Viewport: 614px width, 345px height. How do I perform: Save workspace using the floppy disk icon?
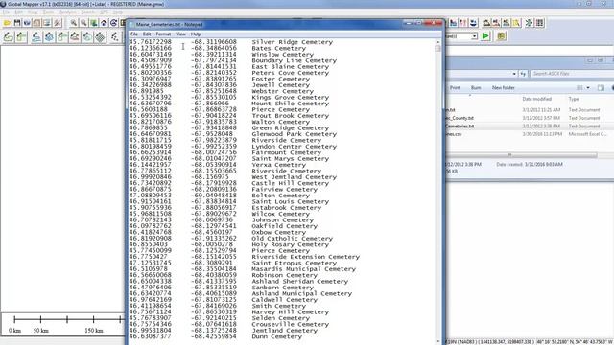(x=17, y=23)
